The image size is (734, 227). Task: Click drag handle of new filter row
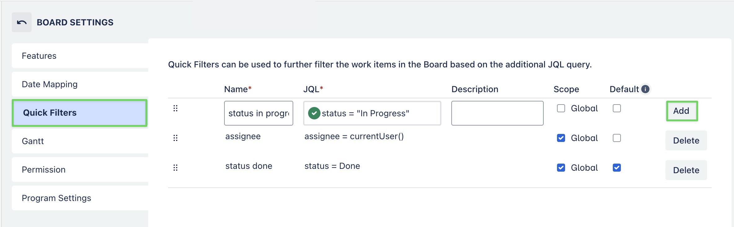point(175,108)
